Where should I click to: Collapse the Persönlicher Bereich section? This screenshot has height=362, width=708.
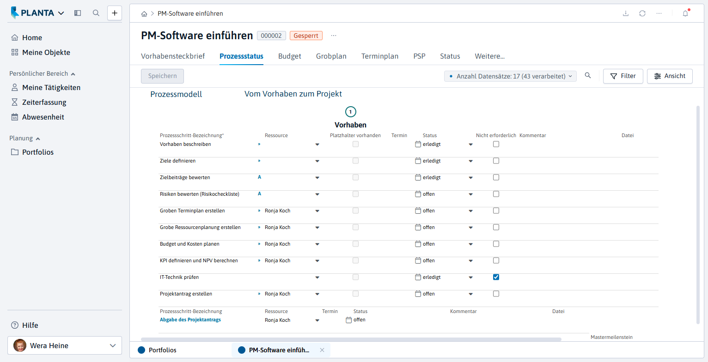click(x=43, y=73)
